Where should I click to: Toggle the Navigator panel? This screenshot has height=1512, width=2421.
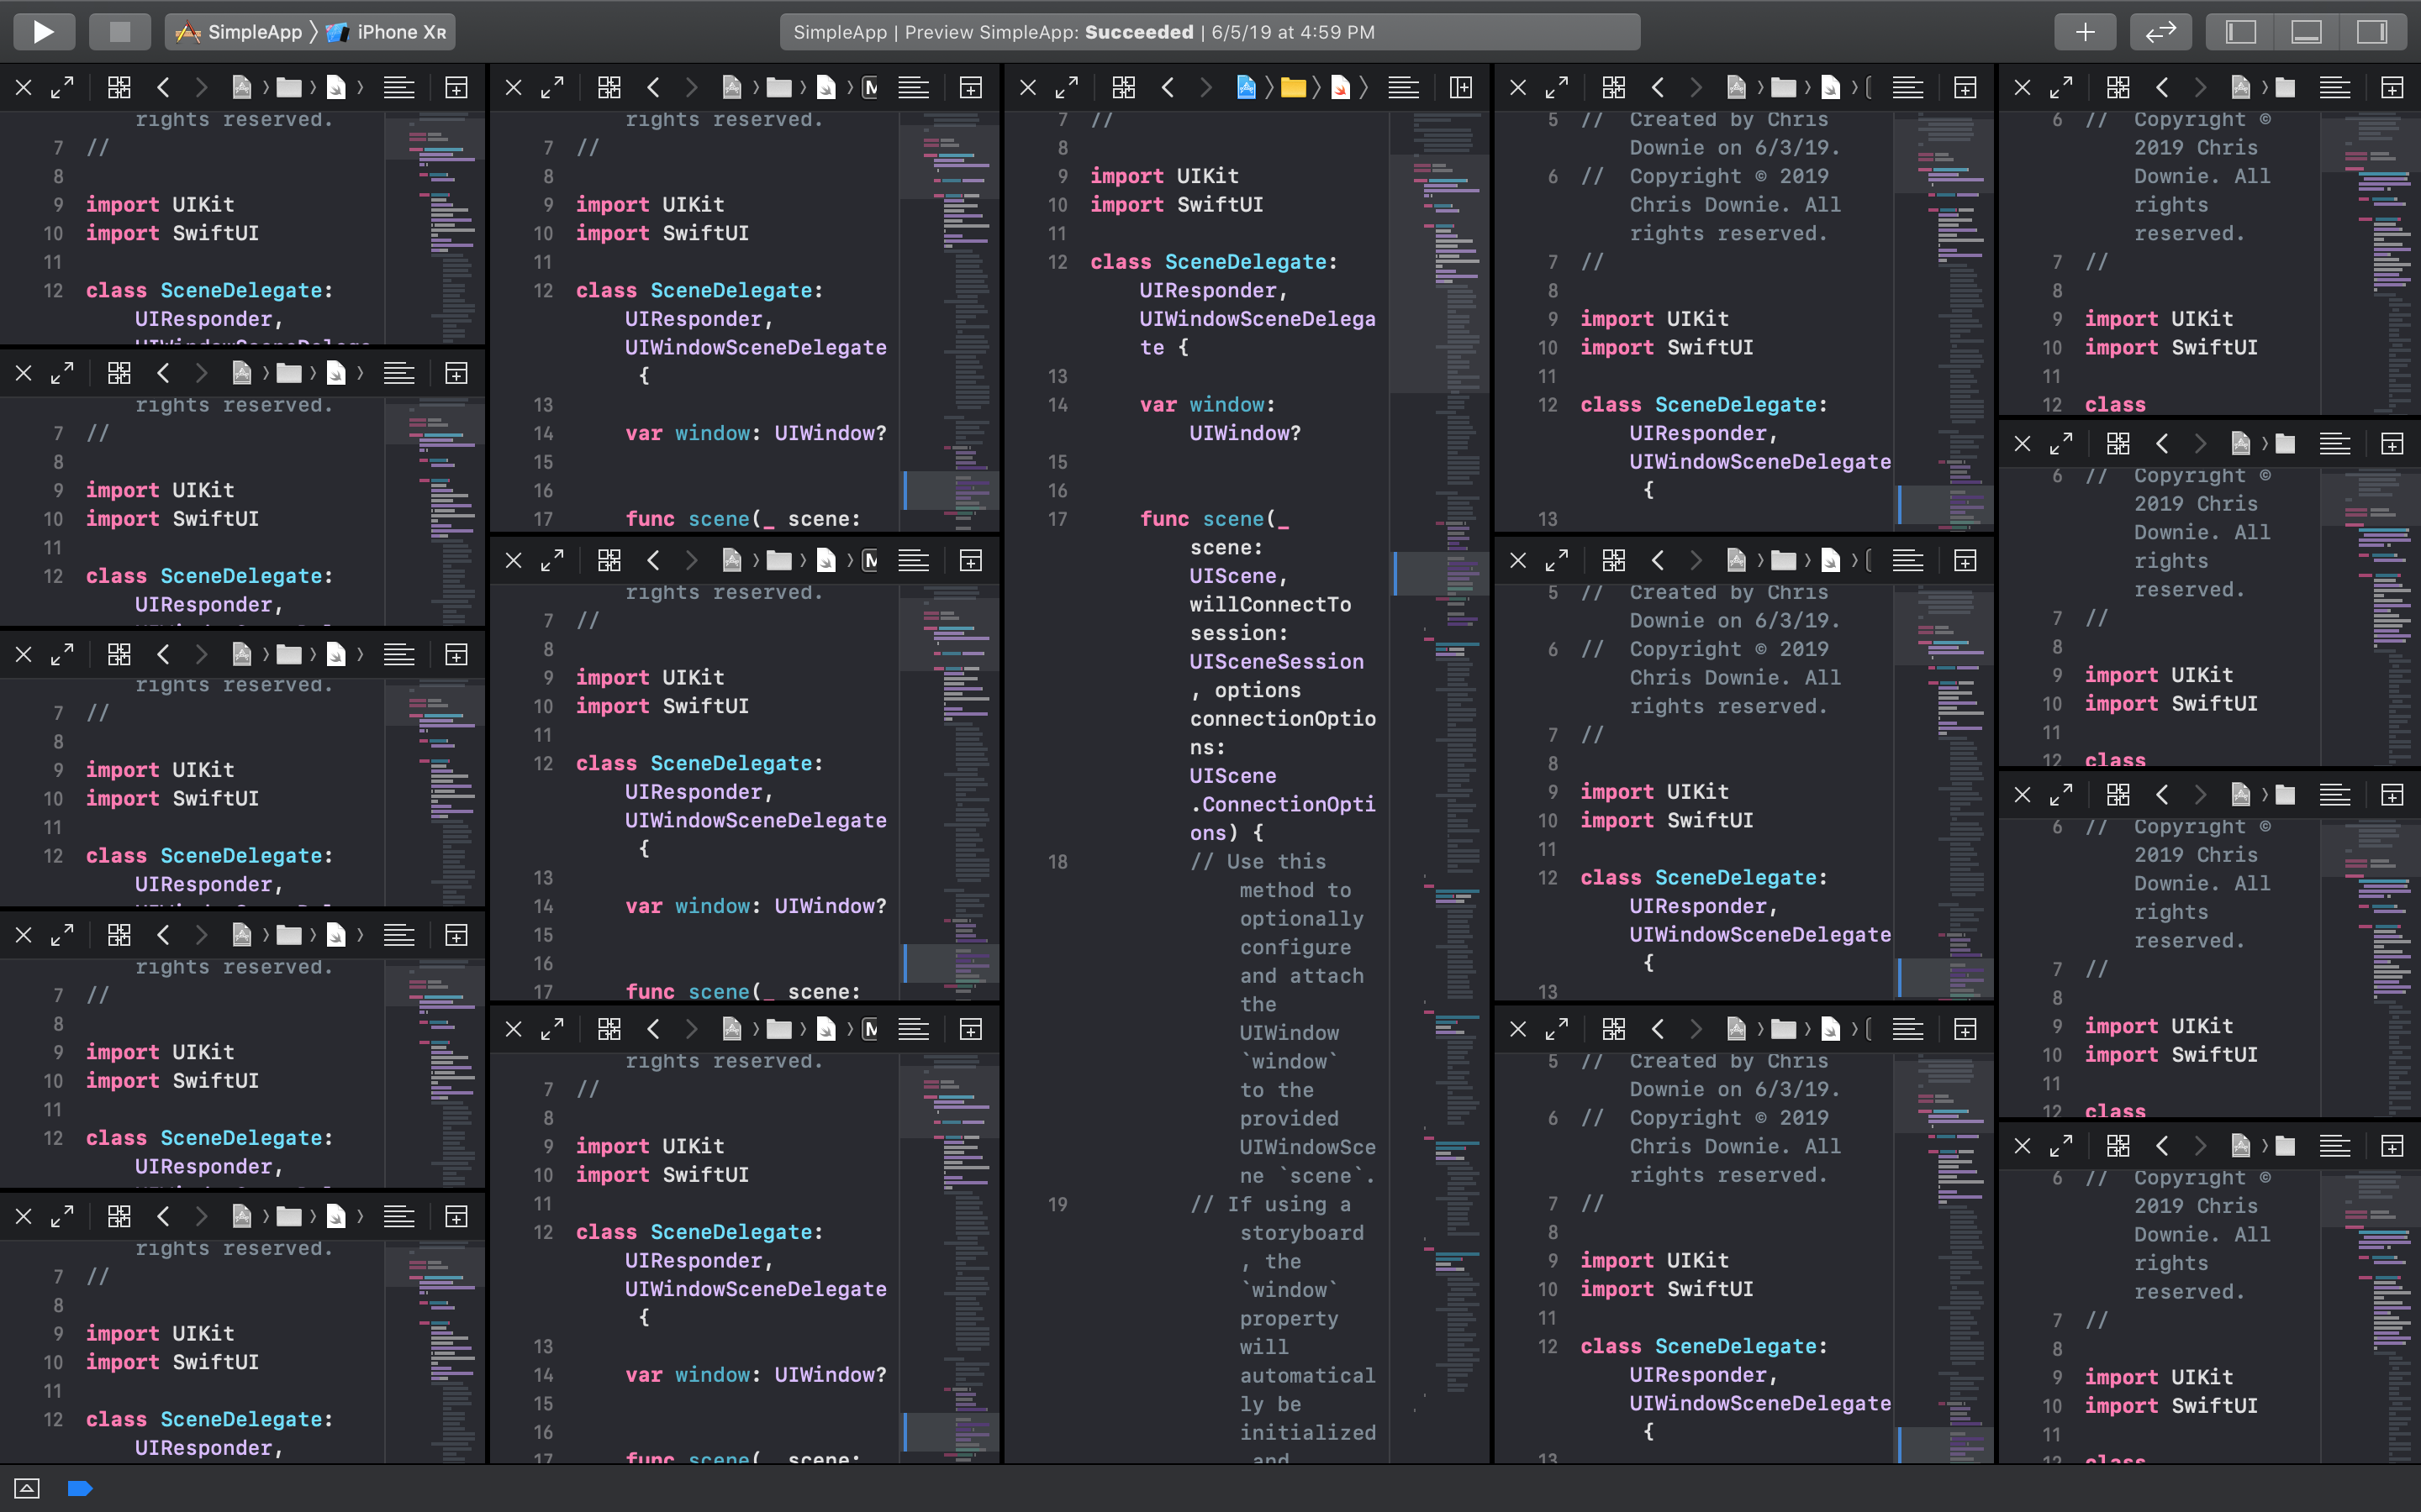click(2241, 32)
